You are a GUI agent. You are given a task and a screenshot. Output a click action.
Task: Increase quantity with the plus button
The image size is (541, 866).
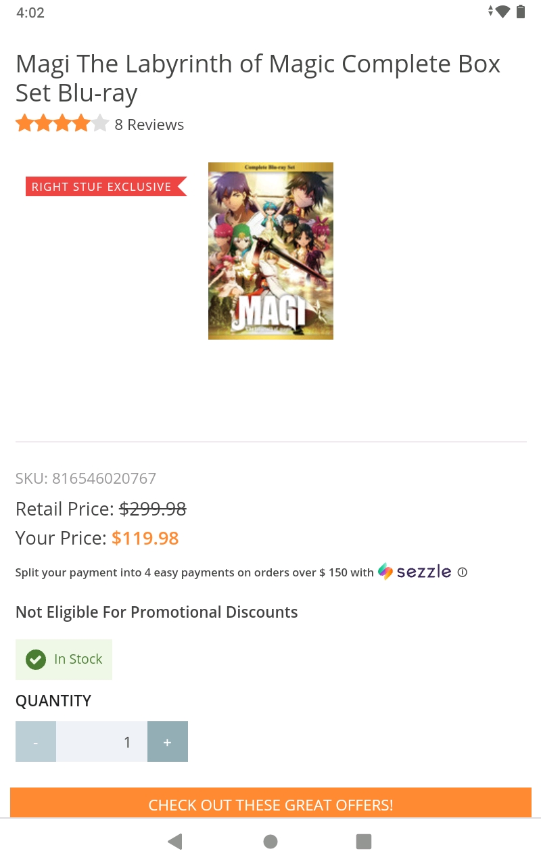167,742
